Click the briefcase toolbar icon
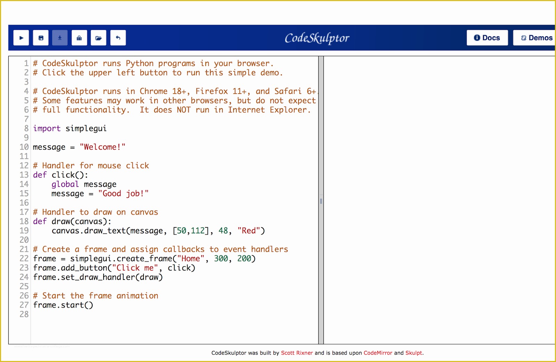Screen dimensions: 556x362 pyautogui.click(x=79, y=38)
